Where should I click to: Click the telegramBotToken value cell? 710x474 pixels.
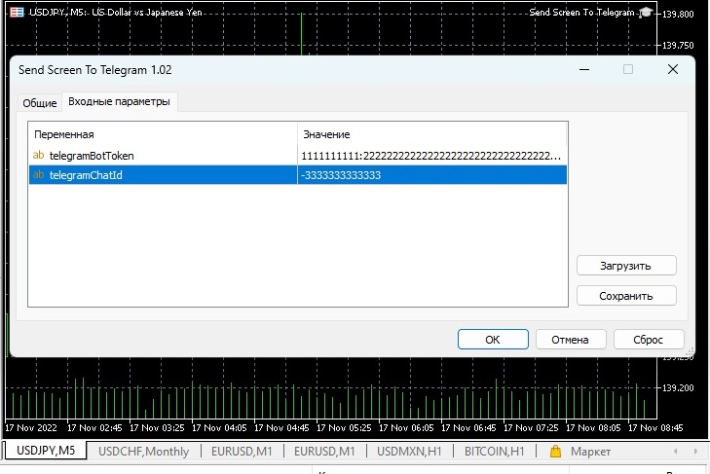(x=431, y=156)
